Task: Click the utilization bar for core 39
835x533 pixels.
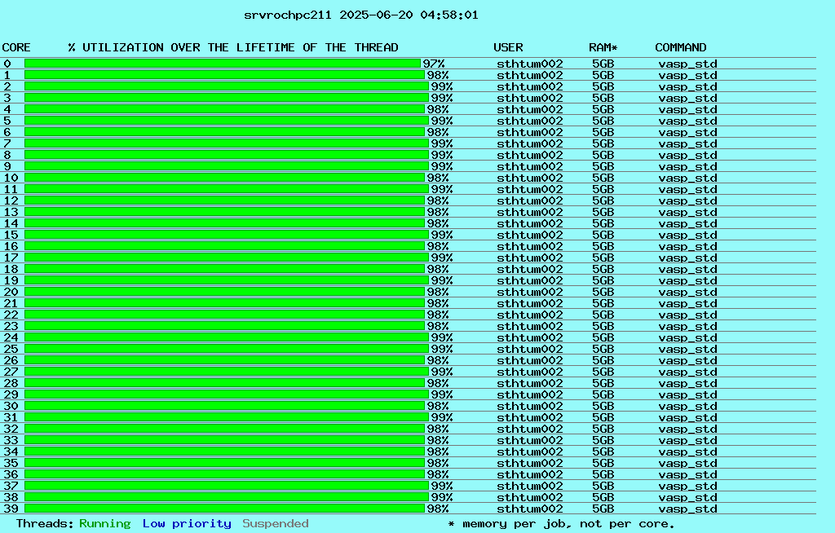Action: tap(225, 509)
